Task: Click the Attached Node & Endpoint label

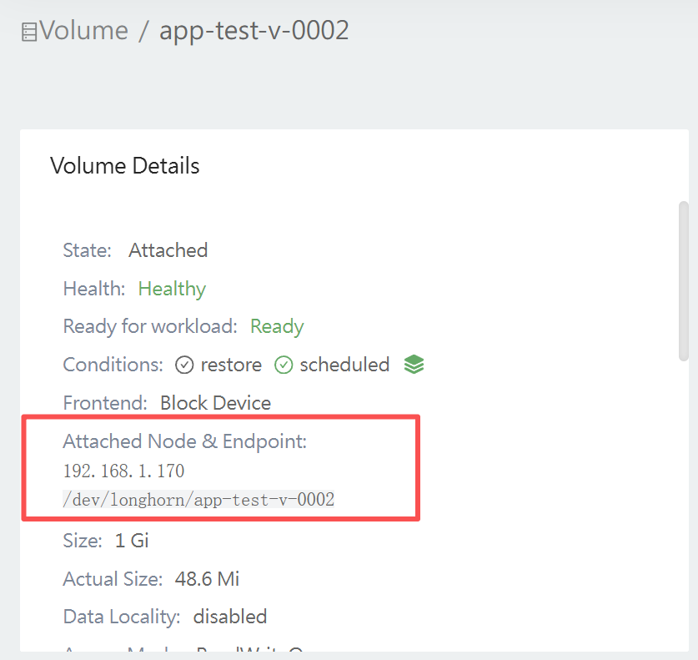Action: pos(185,441)
